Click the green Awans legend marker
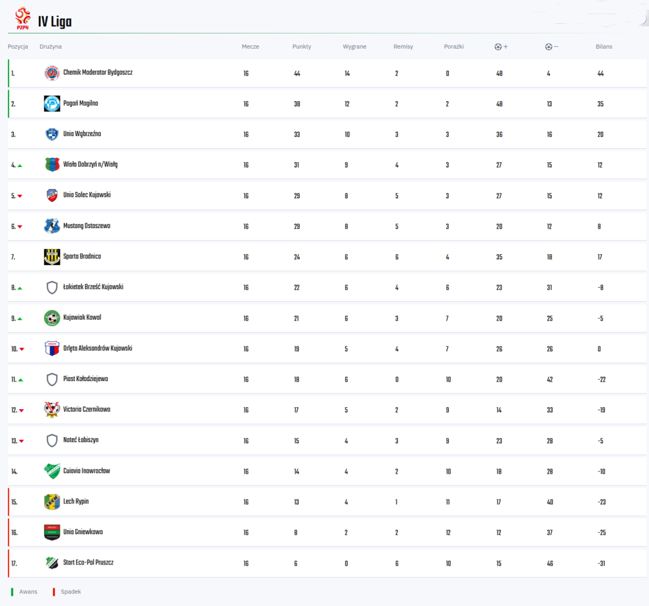649x606 pixels. [x=12, y=592]
